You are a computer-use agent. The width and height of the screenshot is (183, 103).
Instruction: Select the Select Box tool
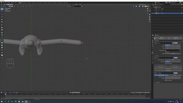point(2,9)
